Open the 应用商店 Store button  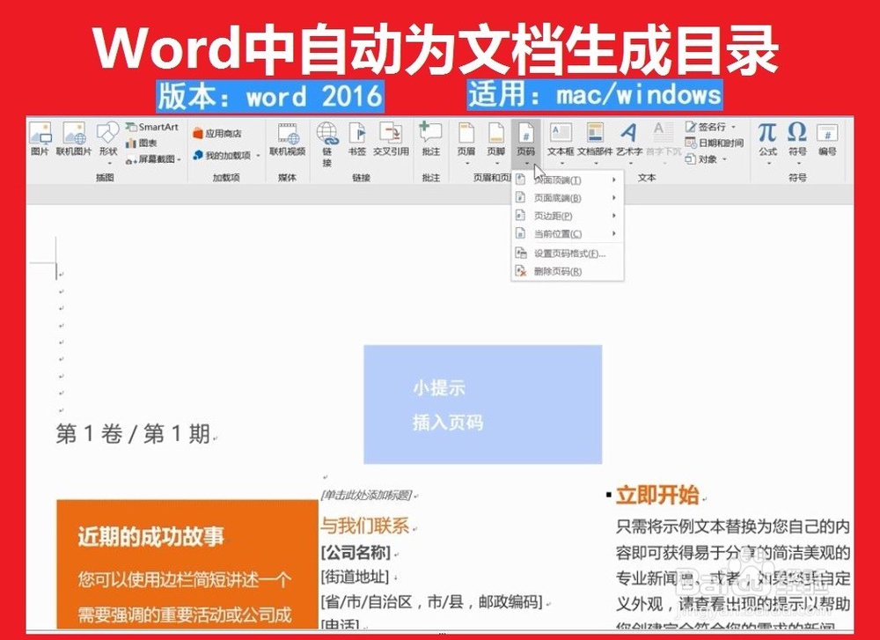[217, 132]
